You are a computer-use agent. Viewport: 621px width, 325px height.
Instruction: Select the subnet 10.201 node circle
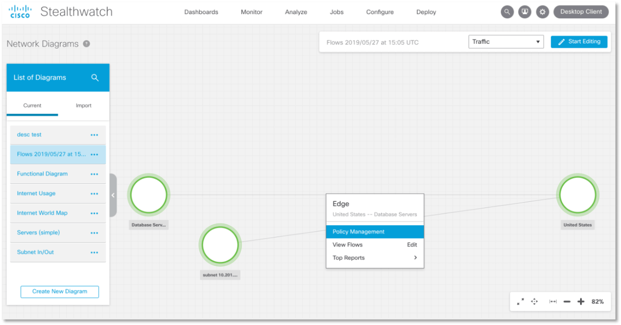tap(220, 245)
